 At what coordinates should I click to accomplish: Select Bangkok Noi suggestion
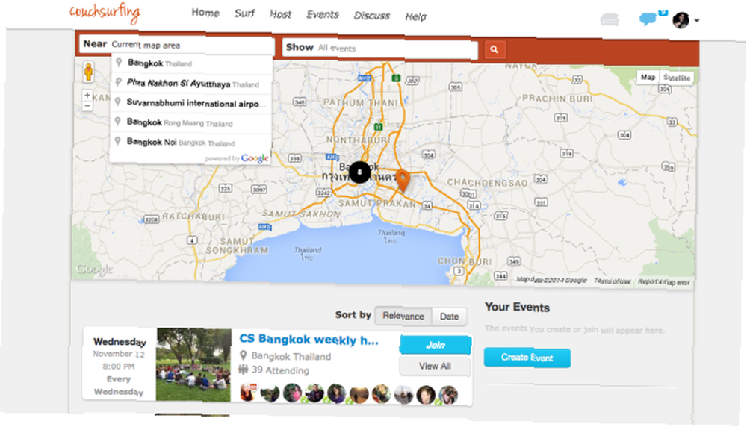point(191,143)
